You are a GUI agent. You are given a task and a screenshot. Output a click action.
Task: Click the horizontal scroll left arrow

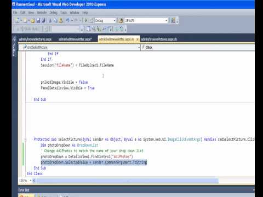(34, 181)
